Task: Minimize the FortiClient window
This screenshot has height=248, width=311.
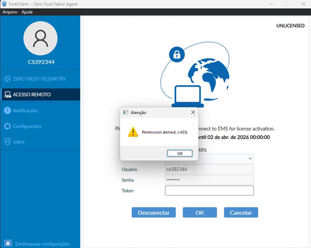Action: point(271,4)
